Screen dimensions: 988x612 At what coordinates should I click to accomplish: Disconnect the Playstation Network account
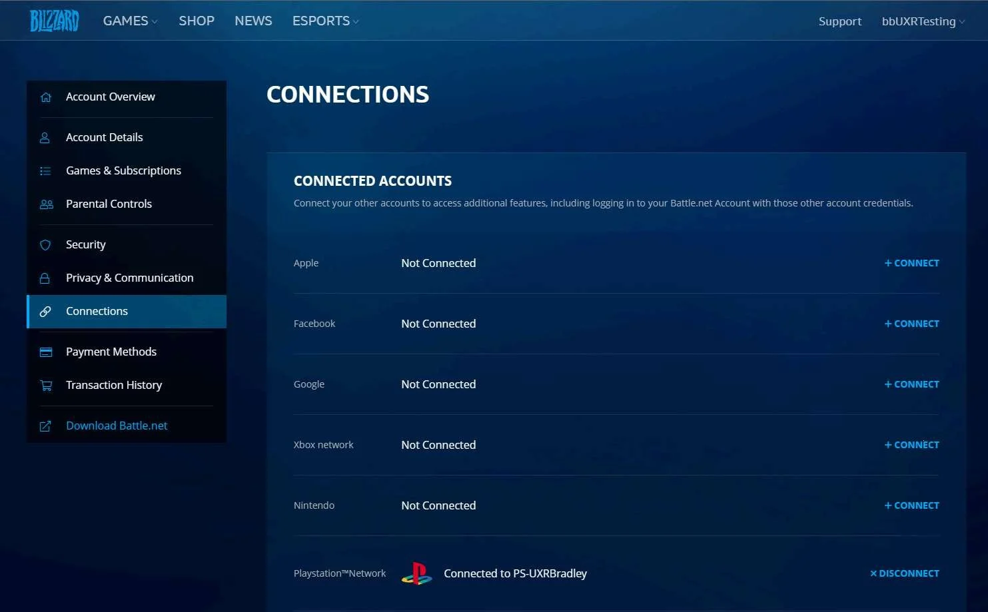point(905,573)
